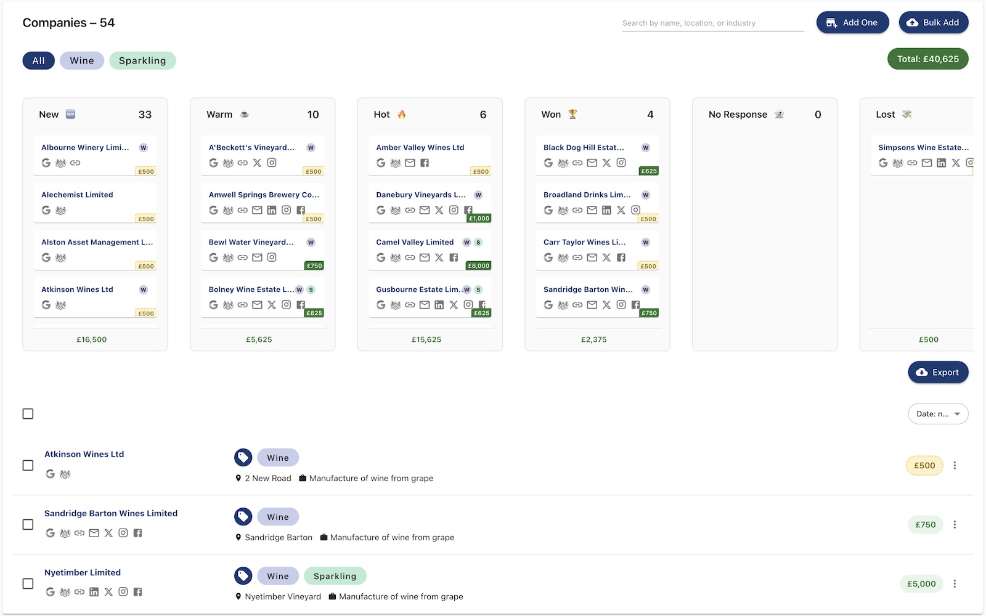Open LinkedIn icon in Nyetimber Limited row
Viewport: 986px width, 616px height.
tap(94, 593)
